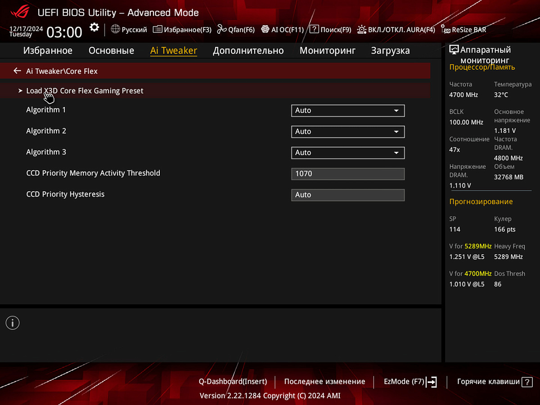Click the 1.251 V @L5 value
The width and height of the screenshot is (540, 405).
click(x=467, y=257)
